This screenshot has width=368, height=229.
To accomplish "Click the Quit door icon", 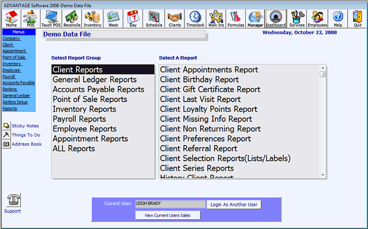I will coord(357,19).
